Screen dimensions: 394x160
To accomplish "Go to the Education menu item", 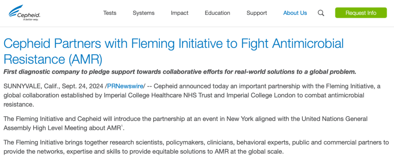I will (x=217, y=13).
